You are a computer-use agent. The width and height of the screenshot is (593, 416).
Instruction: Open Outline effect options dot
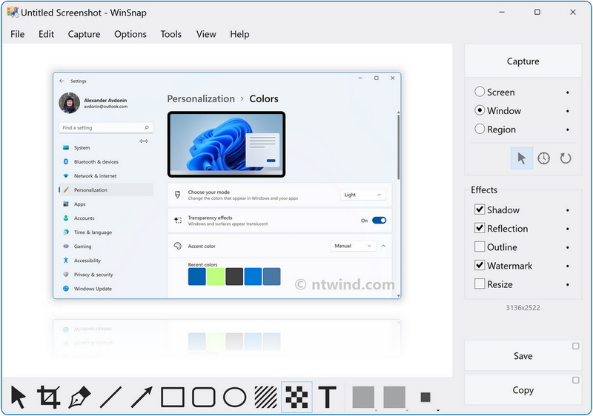[x=568, y=247]
